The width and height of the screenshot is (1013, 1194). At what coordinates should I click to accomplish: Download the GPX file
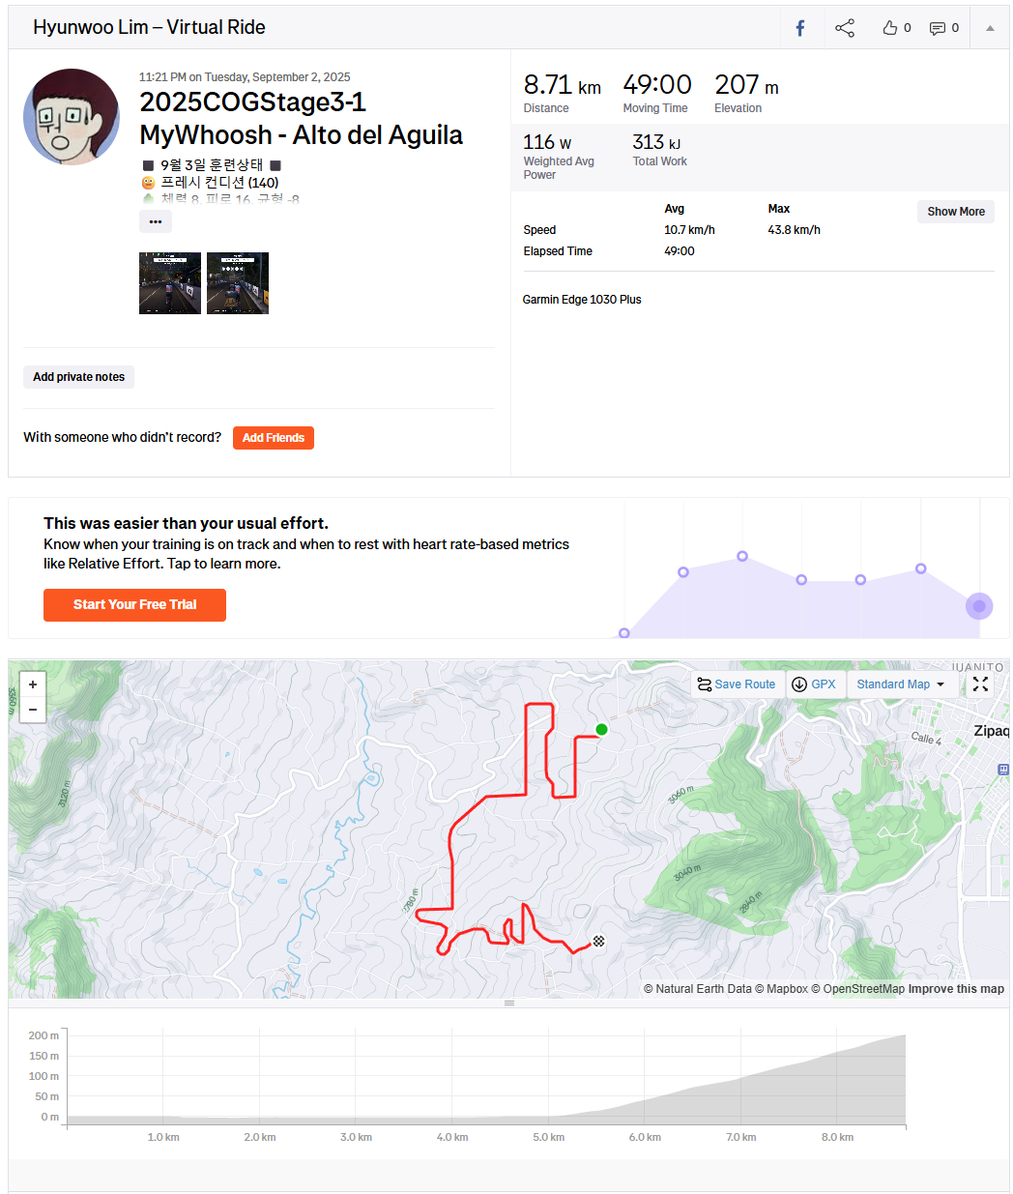point(813,684)
